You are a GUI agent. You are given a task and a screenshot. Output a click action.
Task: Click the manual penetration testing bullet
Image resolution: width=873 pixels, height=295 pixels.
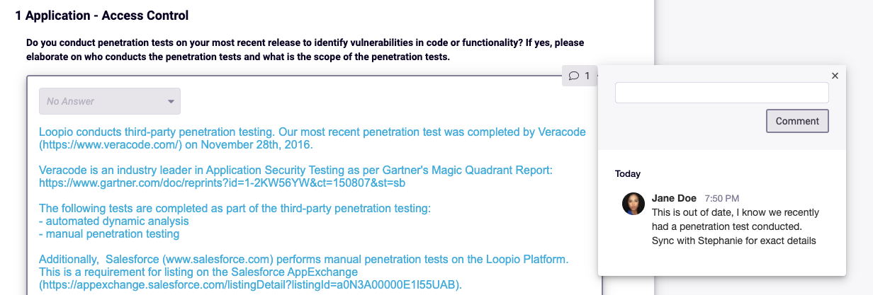(x=109, y=234)
